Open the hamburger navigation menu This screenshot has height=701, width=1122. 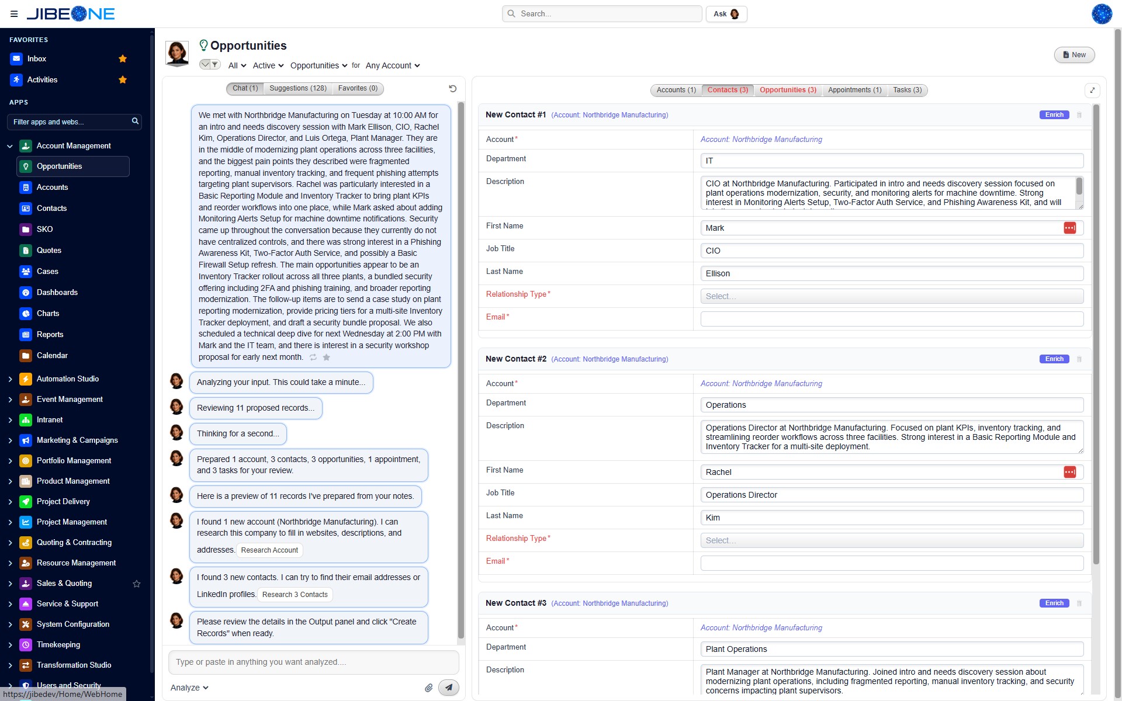(14, 14)
